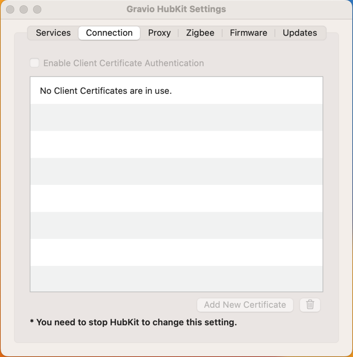Close the Gravio HubKit Settings window
Image resolution: width=353 pixels, height=357 pixels.
pos(10,9)
